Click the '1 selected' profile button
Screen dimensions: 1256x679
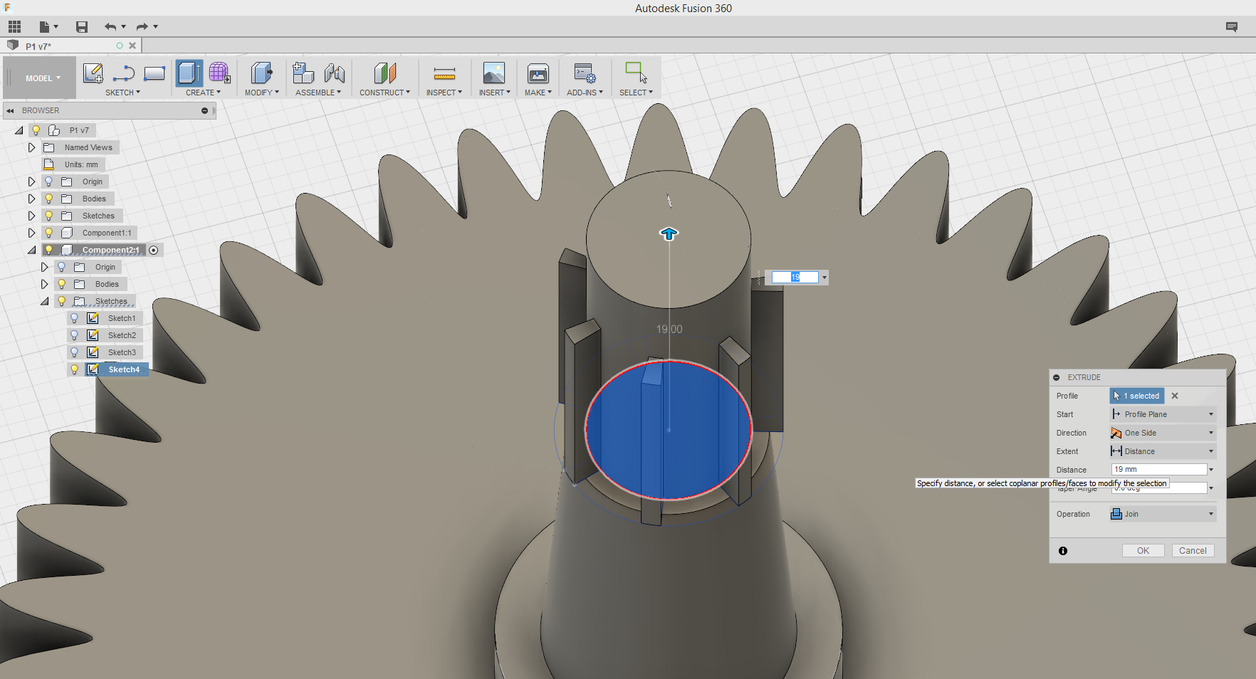click(1136, 396)
